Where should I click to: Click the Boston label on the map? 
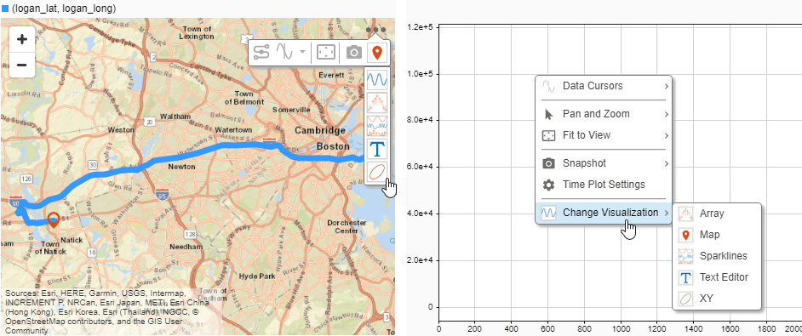point(333,146)
